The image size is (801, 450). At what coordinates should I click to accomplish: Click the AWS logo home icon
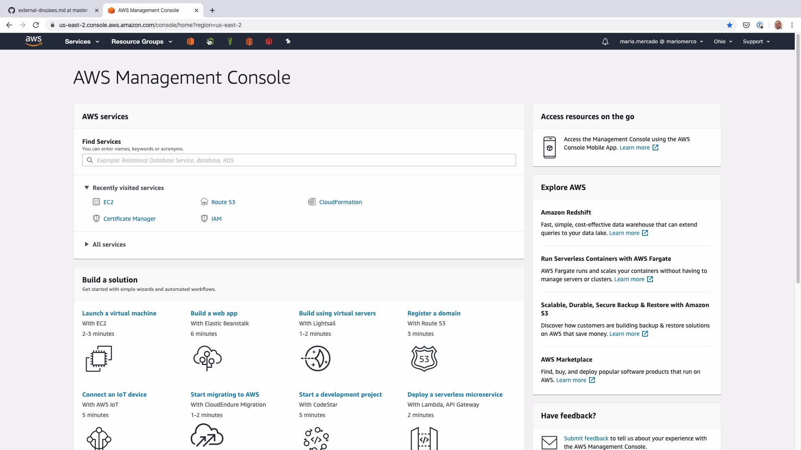pos(33,41)
